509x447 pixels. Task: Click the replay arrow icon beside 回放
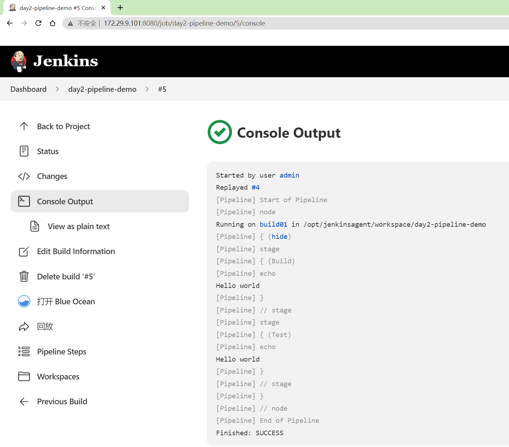pos(24,326)
